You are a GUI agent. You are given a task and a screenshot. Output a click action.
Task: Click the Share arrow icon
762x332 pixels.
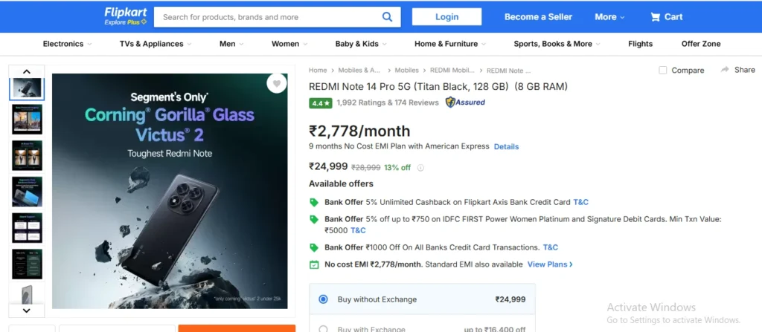click(x=725, y=69)
